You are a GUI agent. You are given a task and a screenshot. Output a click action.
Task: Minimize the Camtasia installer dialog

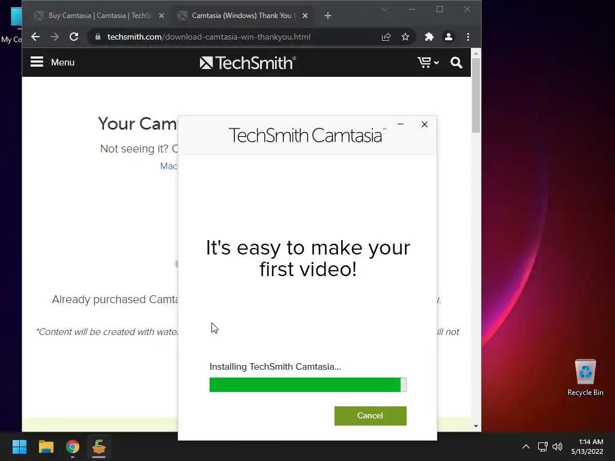[401, 124]
